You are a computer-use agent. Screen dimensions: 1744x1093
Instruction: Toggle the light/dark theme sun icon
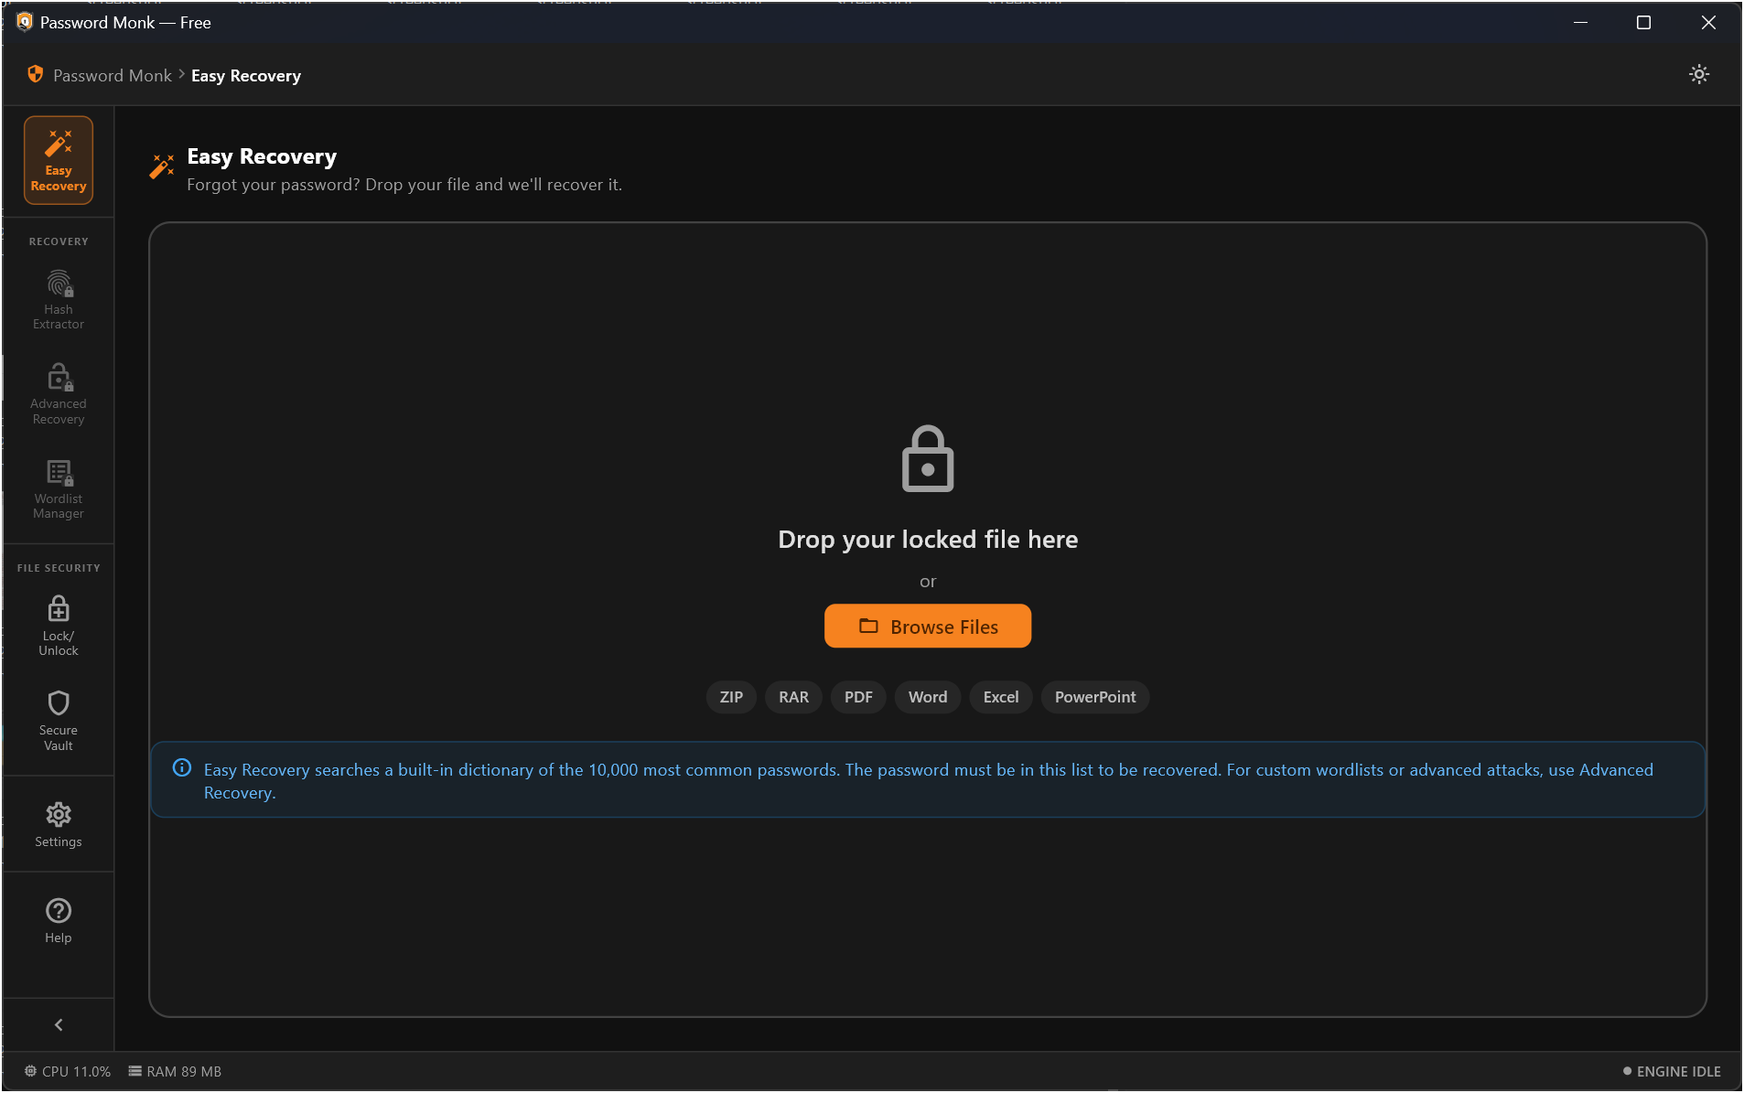coord(1699,75)
